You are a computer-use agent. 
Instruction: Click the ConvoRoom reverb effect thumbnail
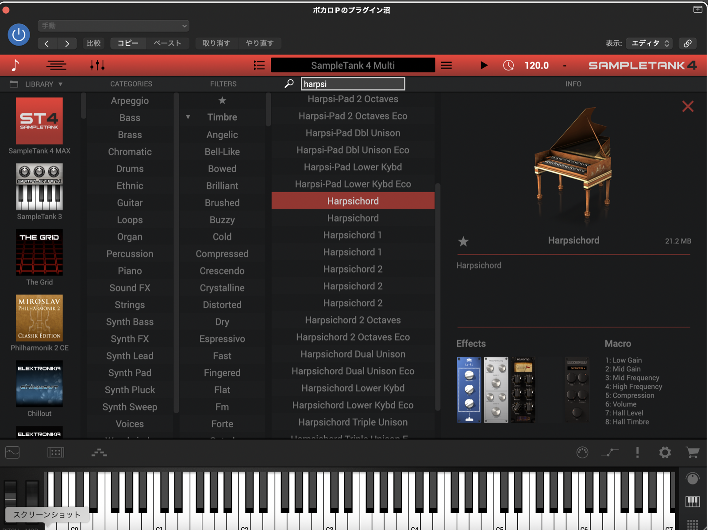point(577,390)
